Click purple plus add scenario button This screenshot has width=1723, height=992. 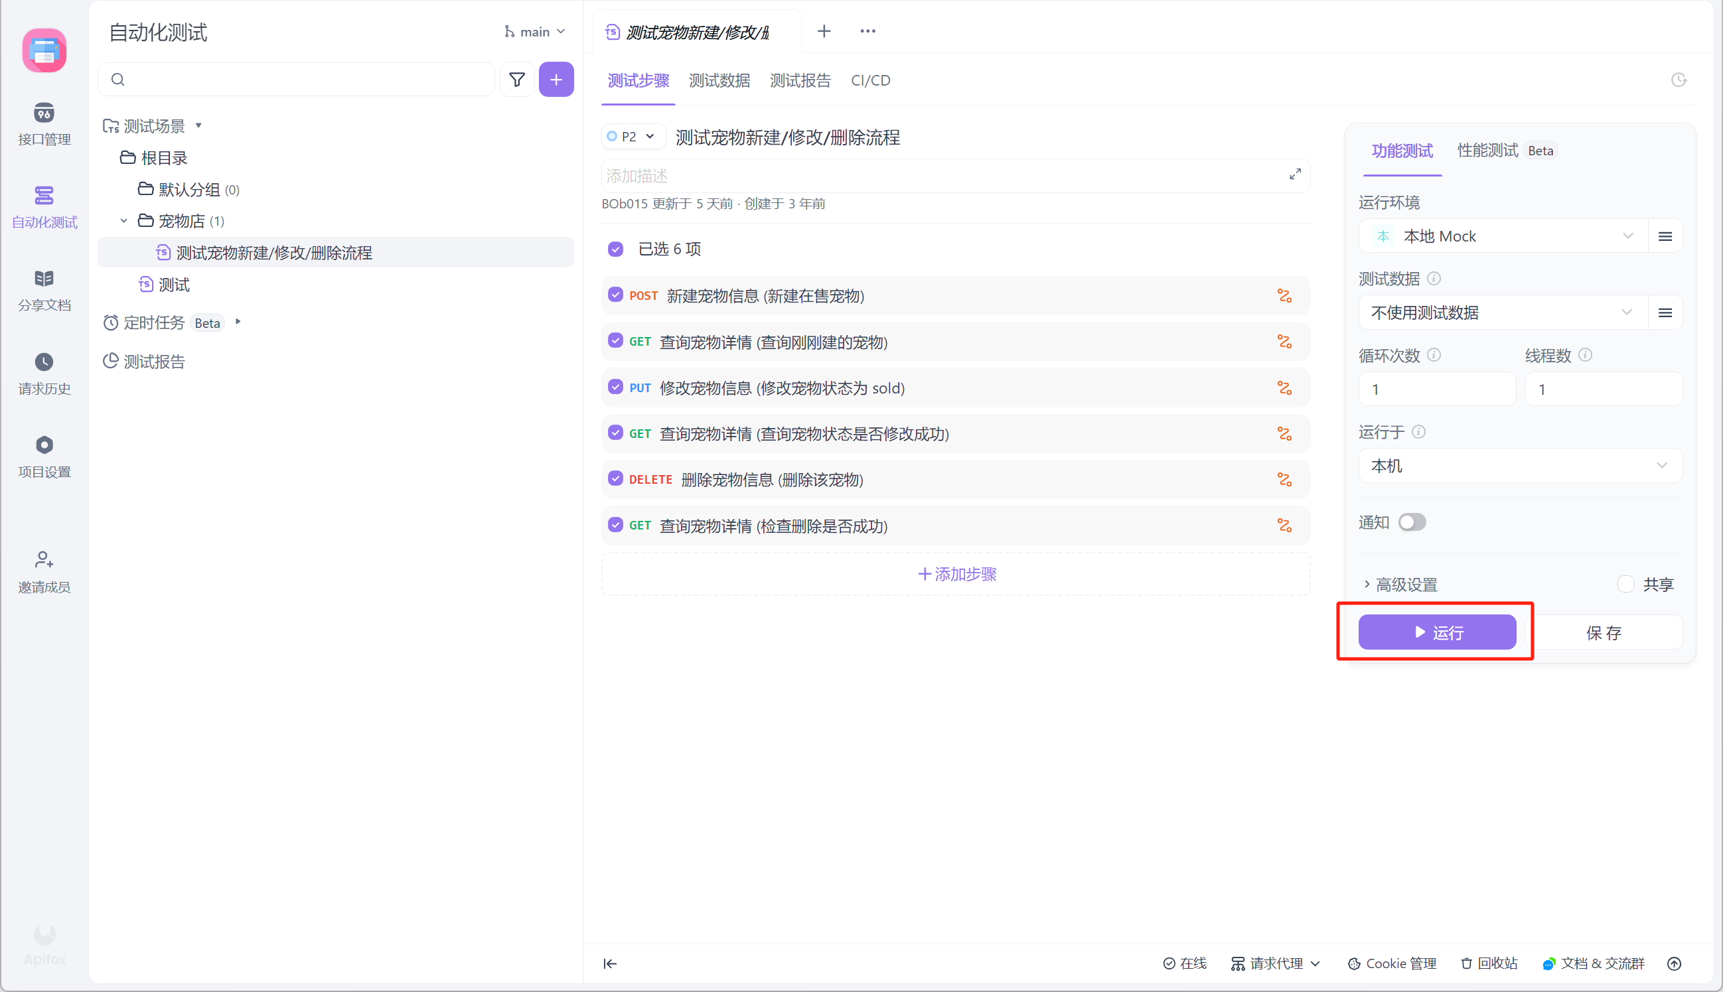(556, 80)
